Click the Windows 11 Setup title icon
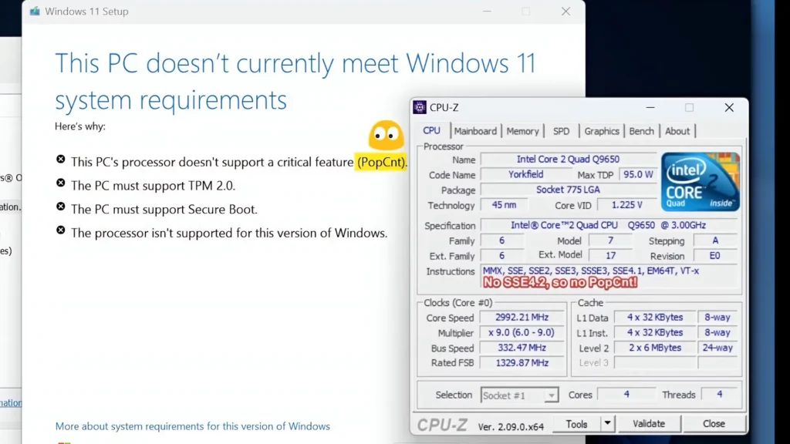The image size is (790, 444). [34, 11]
